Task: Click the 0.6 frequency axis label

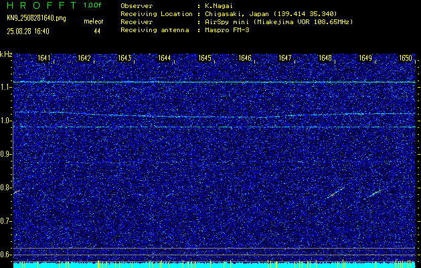Action: [x=5, y=255]
